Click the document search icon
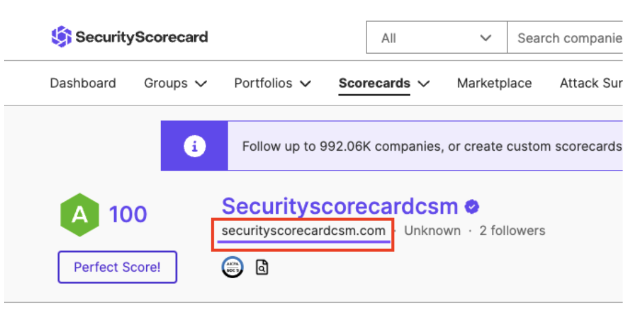This screenshot has height=311, width=628. pyautogui.click(x=262, y=268)
